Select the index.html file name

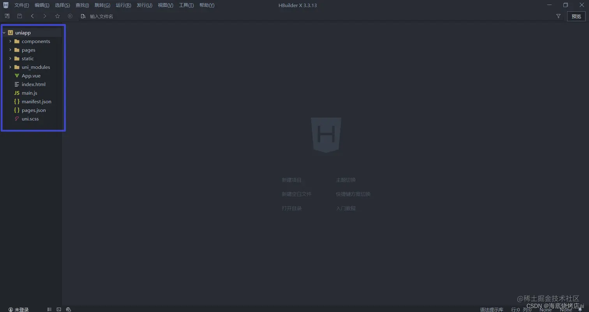coord(34,84)
